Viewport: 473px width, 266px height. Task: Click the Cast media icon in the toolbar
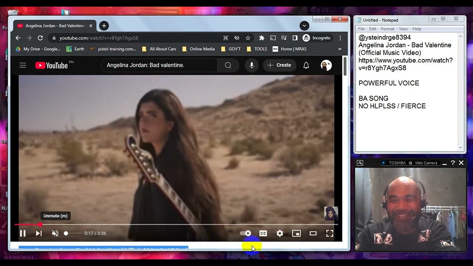[x=273, y=38]
